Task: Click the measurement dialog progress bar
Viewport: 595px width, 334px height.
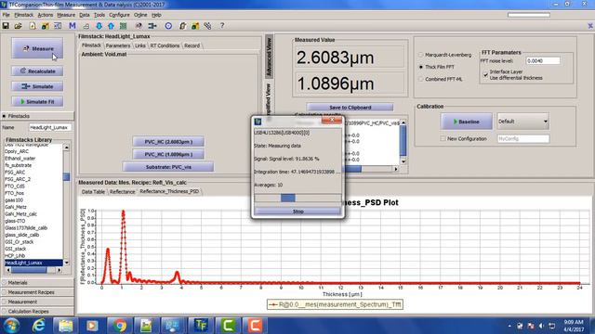Action: [297, 198]
